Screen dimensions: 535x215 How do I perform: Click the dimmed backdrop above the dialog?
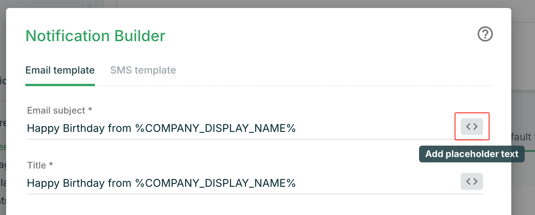[268, 3]
